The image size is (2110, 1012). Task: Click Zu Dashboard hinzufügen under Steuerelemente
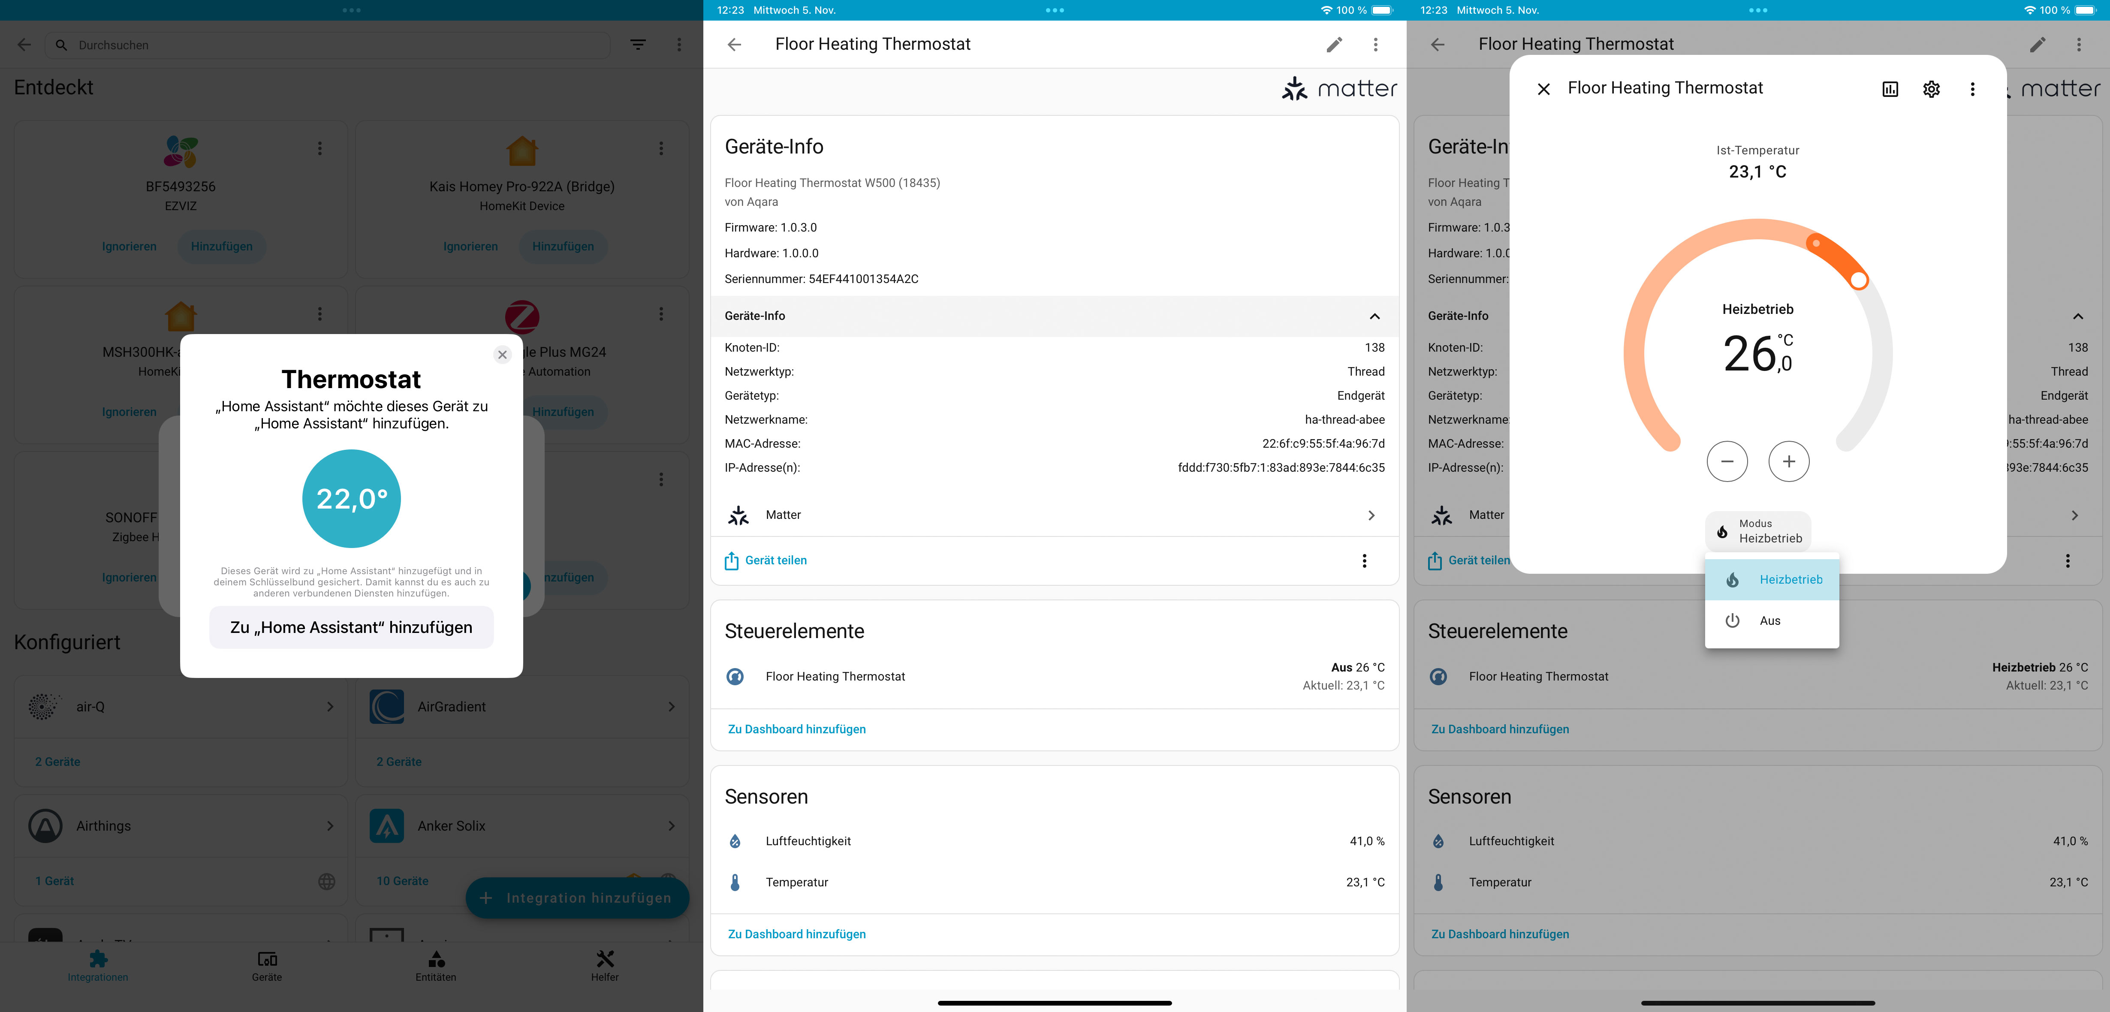(796, 729)
